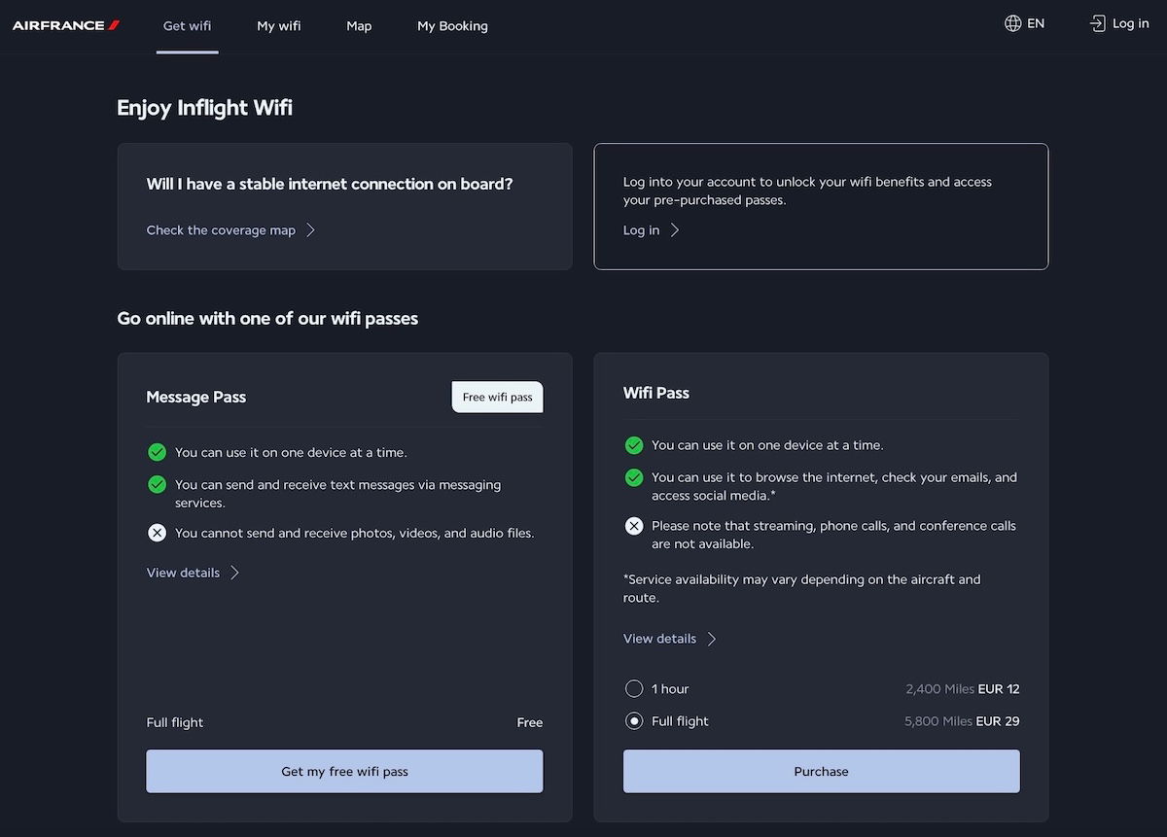Select the 1 hour radio option
Screen dimensions: 1167x837
click(634, 689)
